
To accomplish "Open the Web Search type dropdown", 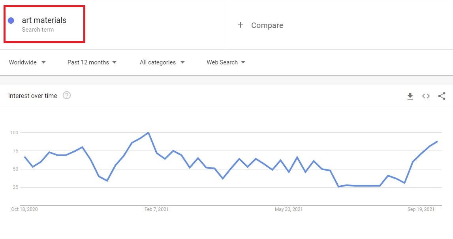I will (225, 62).
